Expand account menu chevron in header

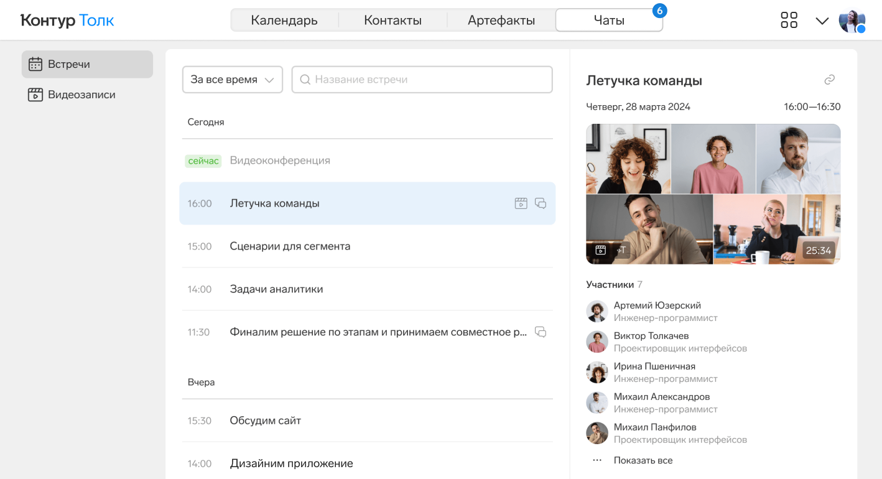(x=822, y=21)
